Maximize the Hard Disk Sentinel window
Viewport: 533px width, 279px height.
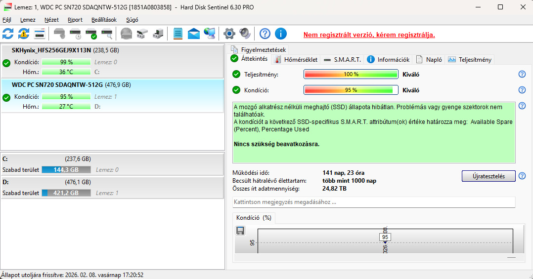click(500, 7)
